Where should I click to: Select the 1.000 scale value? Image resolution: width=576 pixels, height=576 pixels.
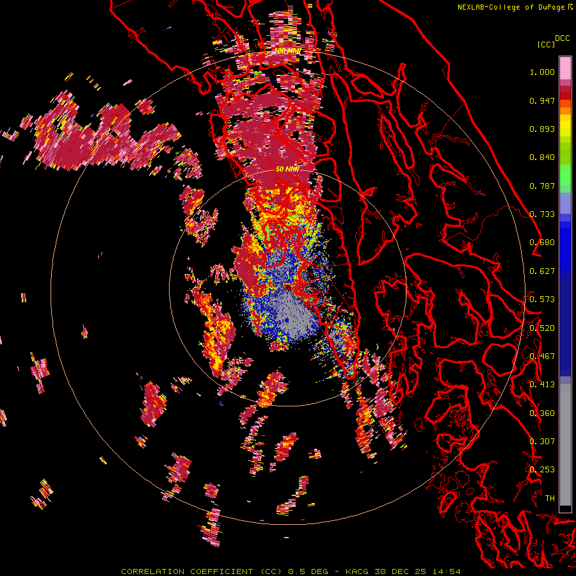[x=542, y=72]
